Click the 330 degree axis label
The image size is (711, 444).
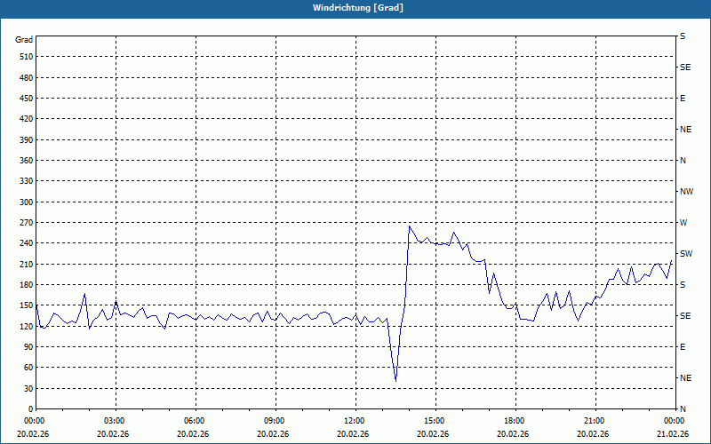(27, 181)
